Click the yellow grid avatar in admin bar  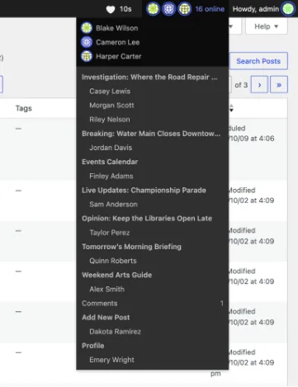pyautogui.click(x=185, y=9)
